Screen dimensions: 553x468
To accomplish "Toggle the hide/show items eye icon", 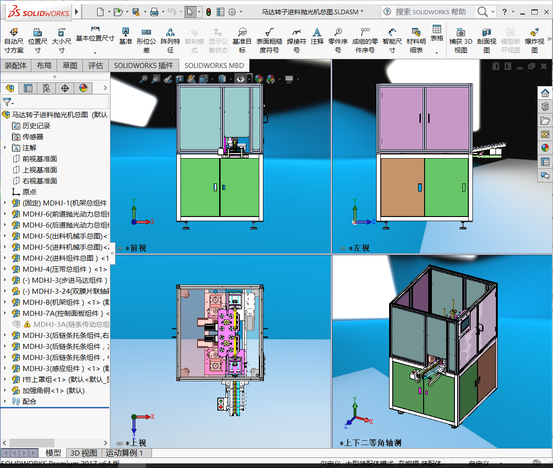I will (x=240, y=79).
